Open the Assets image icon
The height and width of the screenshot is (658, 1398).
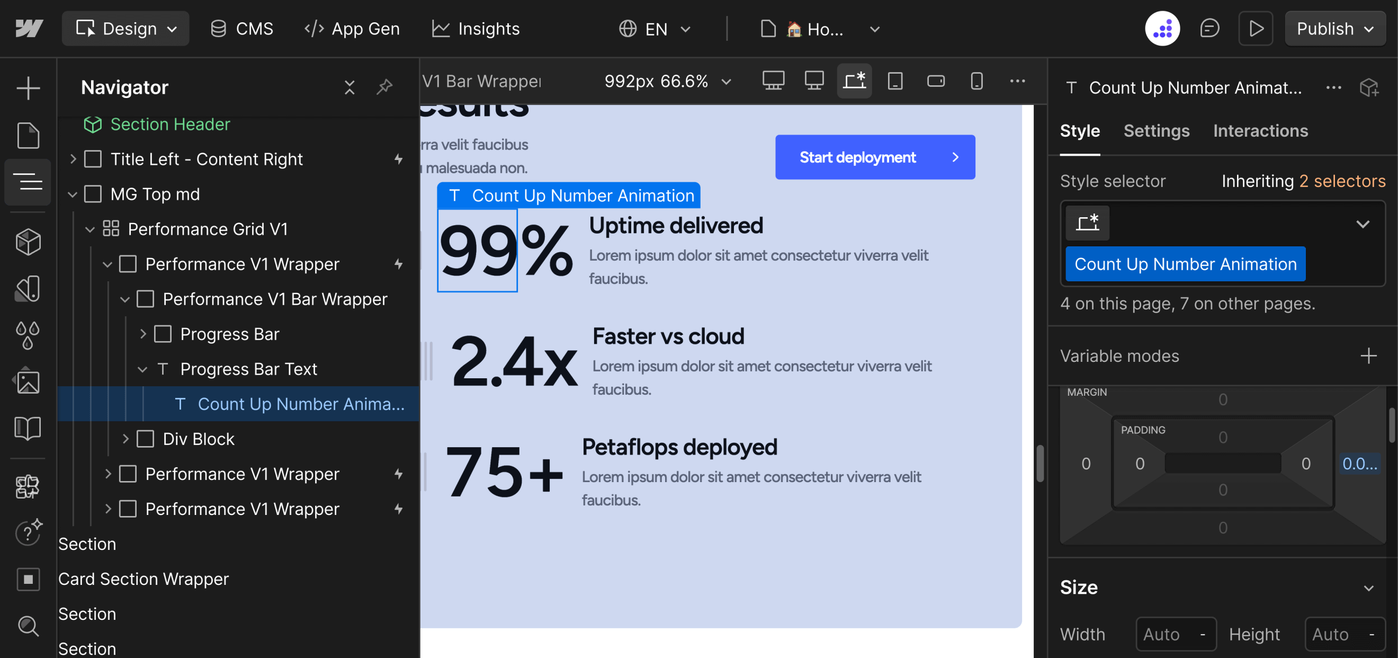click(28, 381)
